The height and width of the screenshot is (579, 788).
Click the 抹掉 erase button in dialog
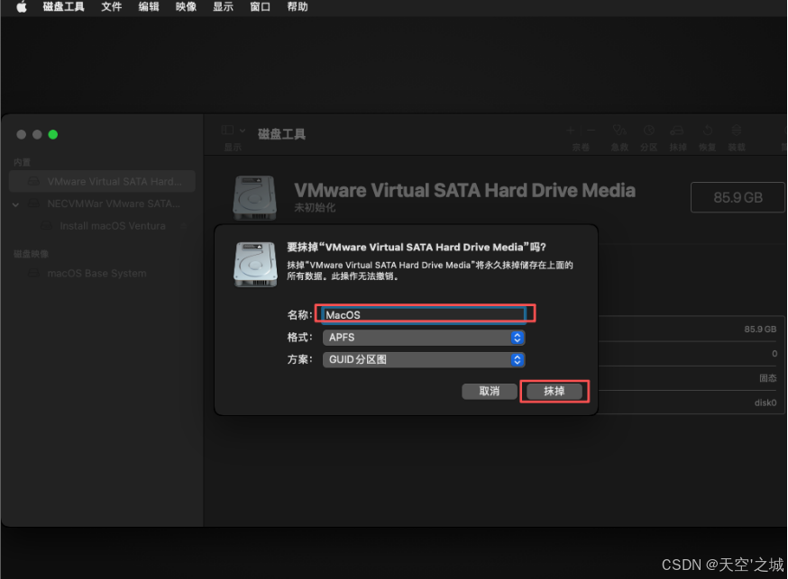[x=554, y=392]
